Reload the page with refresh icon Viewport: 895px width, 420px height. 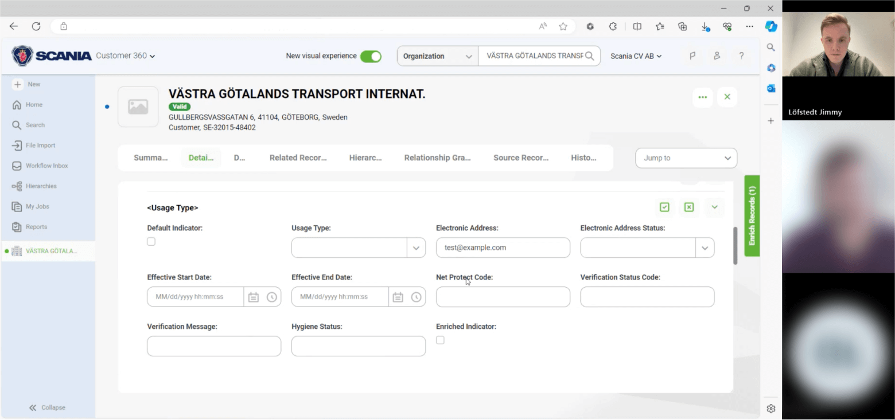[36, 26]
